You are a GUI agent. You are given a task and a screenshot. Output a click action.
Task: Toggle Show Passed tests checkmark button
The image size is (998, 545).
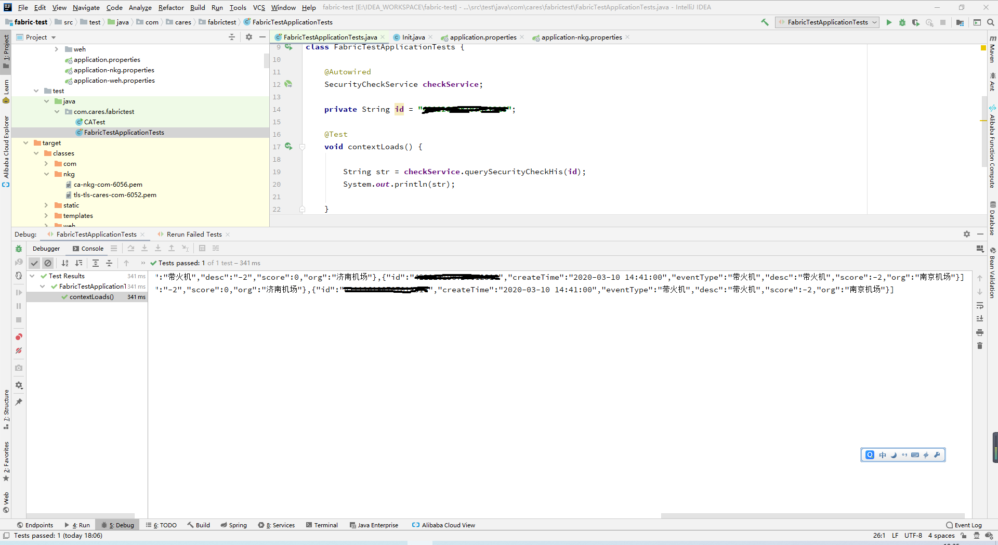tap(34, 263)
